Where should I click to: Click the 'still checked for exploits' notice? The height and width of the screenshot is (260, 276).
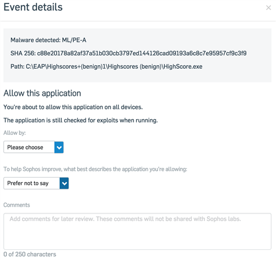81,120
